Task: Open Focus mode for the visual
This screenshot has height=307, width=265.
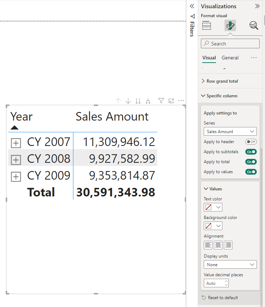Action: point(171,101)
